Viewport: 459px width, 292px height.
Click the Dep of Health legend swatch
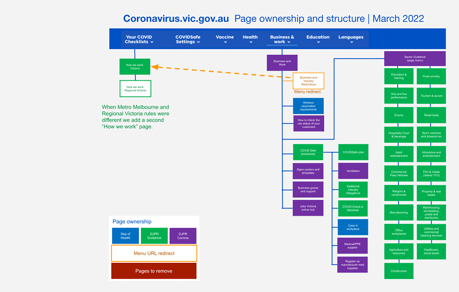point(126,236)
